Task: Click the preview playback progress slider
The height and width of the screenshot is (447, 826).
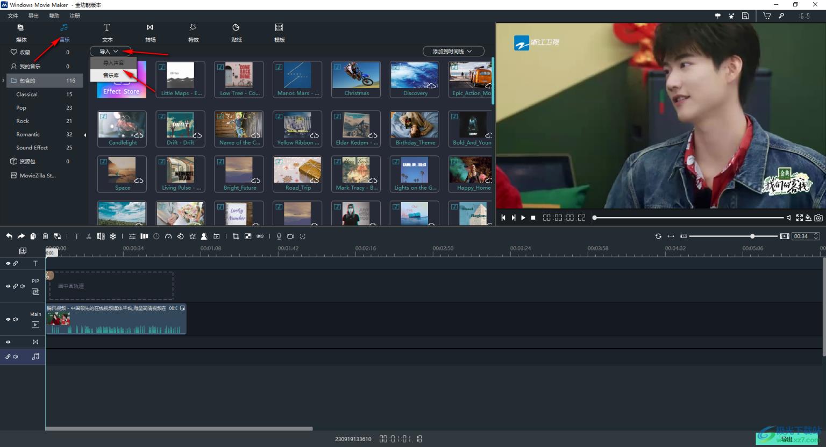Action: click(688, 218)
